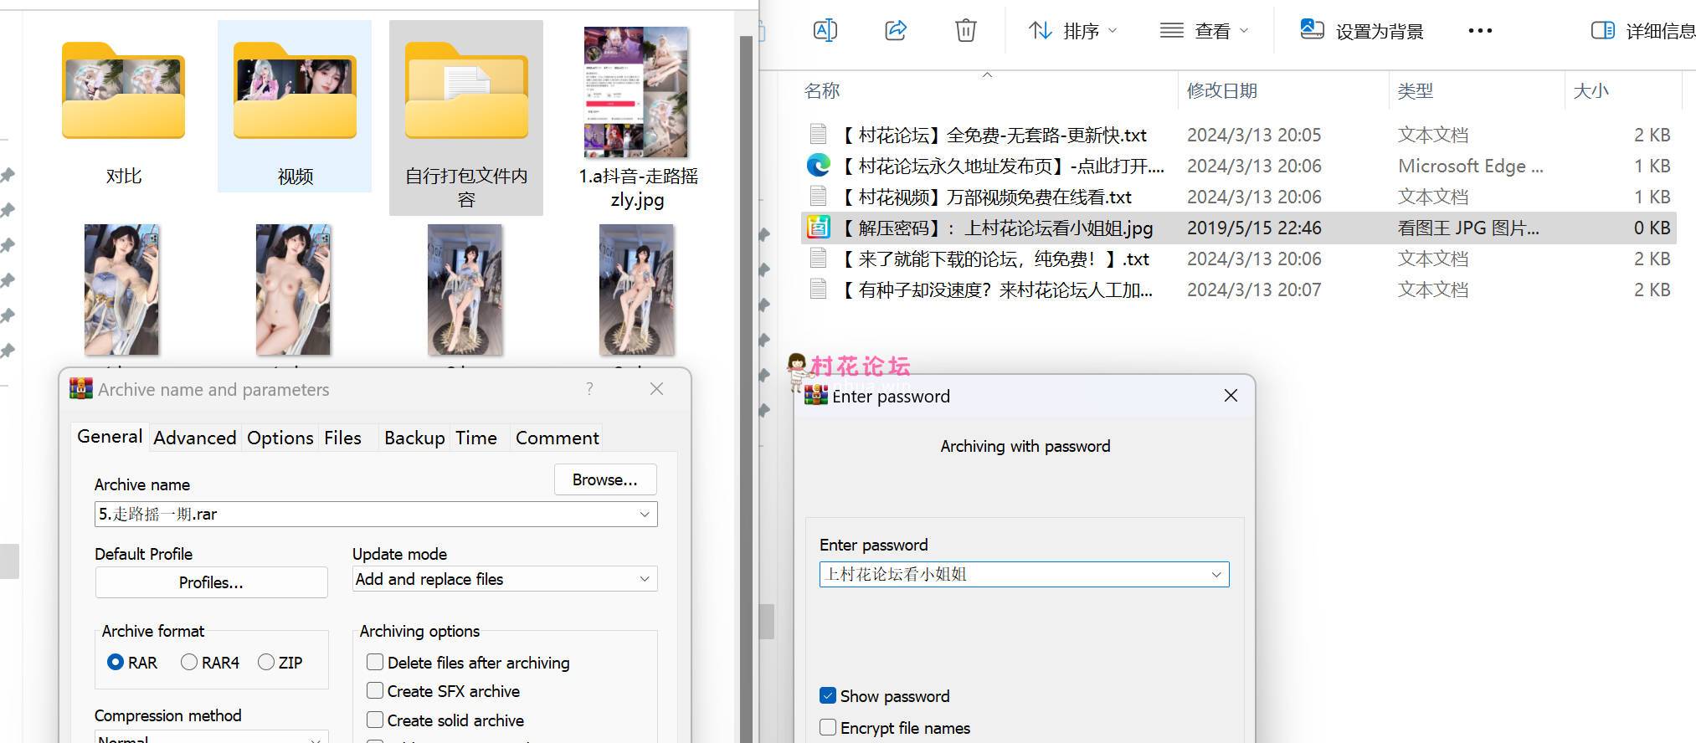Click text icon of 有种子却没速度 file

coord(818,290)
